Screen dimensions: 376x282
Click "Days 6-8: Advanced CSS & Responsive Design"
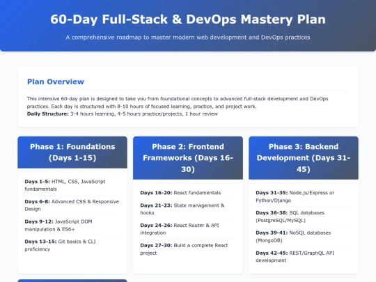click(72, 205)
